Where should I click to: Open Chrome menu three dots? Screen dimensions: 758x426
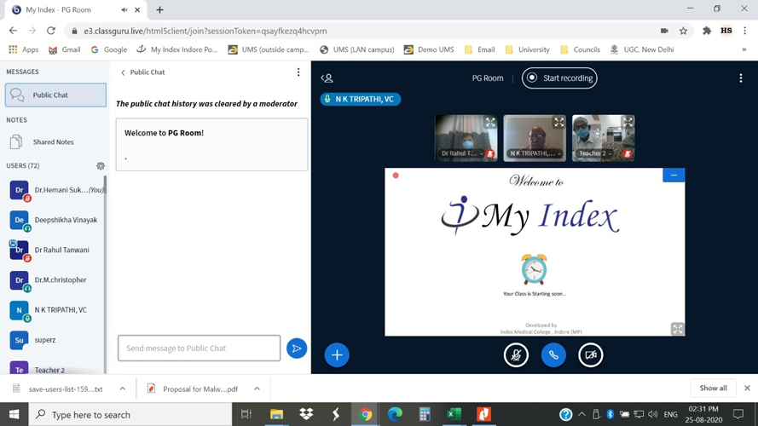745,31
